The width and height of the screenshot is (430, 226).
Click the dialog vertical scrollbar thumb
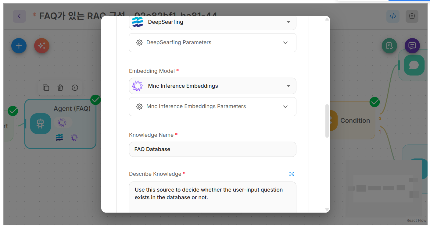click(327, 121)
